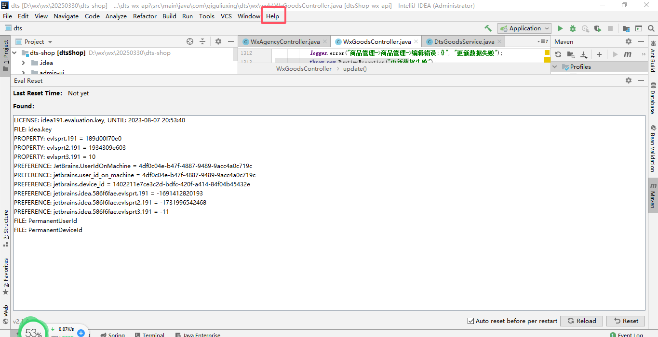This screenshot has height=337, width=658.
Task: Click WxGoodsController breadcrumb
Action: (304, 69)
